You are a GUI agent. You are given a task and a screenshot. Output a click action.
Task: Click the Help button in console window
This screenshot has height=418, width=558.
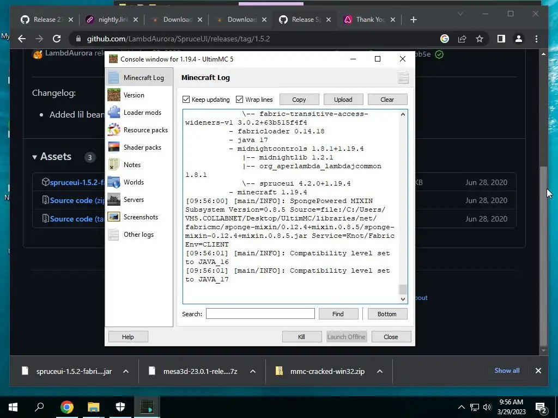[x=128, y=336]
